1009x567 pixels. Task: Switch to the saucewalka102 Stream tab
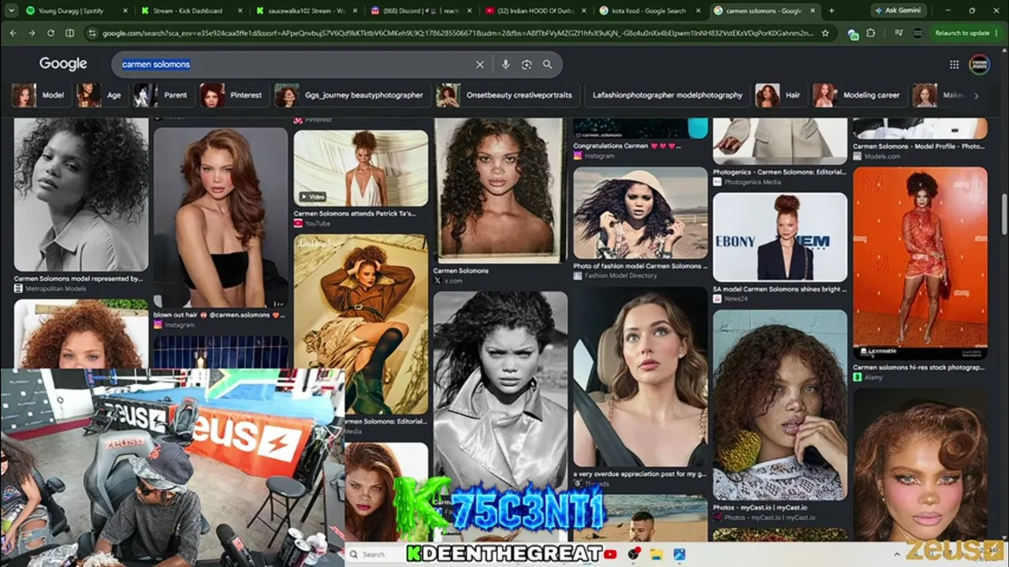coord(307,11)
